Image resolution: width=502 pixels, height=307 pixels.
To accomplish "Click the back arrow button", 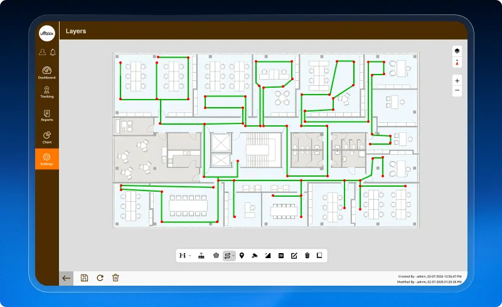I will [67, 278].
